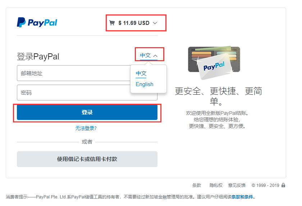The image size is (302, 206).
Task: Open the 意见反馈 footer link
Action: (x=237, y=185)
